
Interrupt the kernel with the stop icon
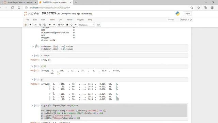[x=67, y=25]
